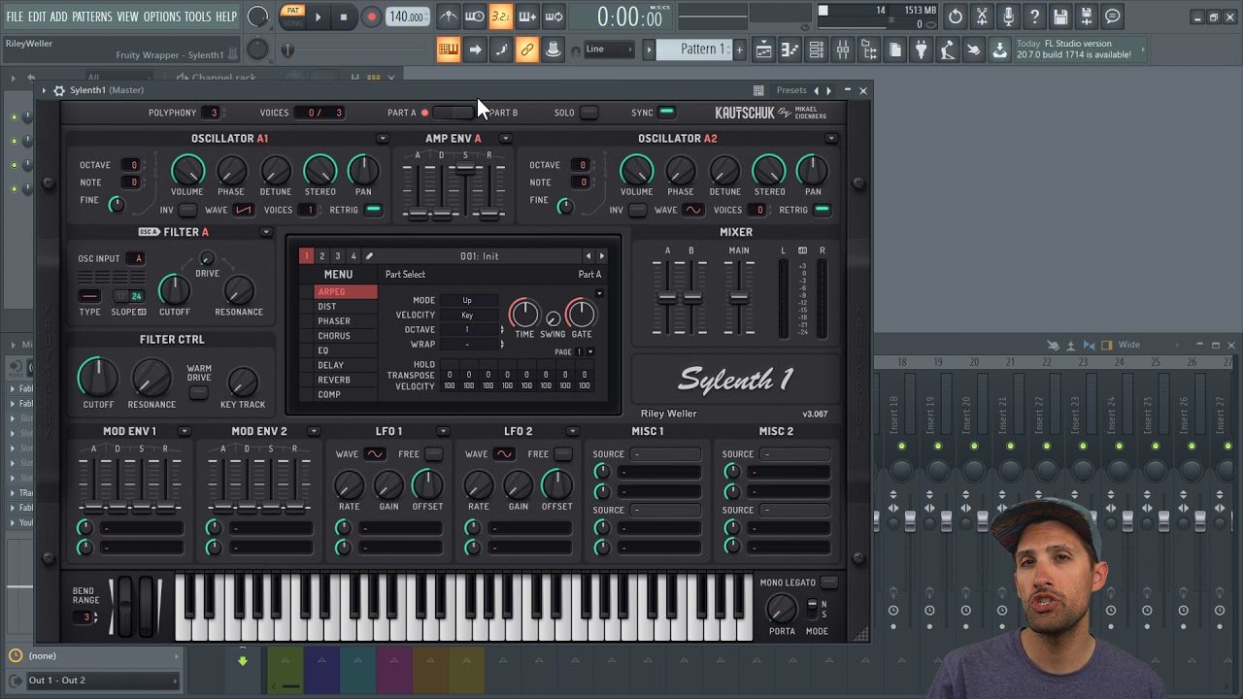Toggle the metronome icon in toolbar
The image size is (1243, 699).
(448, 17)
